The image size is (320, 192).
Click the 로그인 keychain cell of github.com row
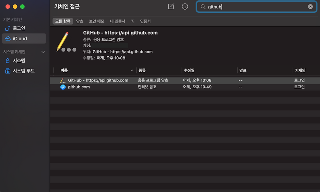click(299, 87)
